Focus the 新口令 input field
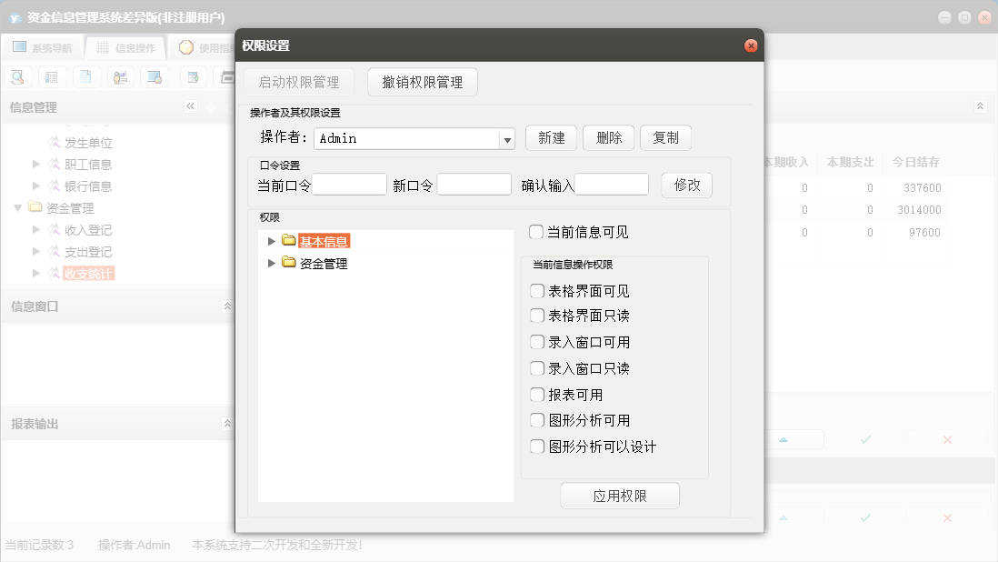998x562 pixels. [474, 185]
